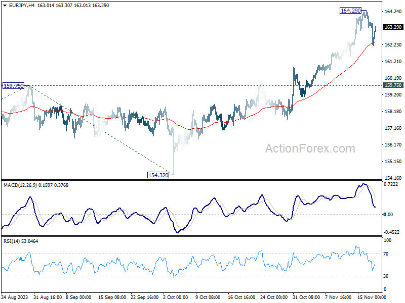Click the 8 Sep 00:00 time label

(x=78, y=297)
